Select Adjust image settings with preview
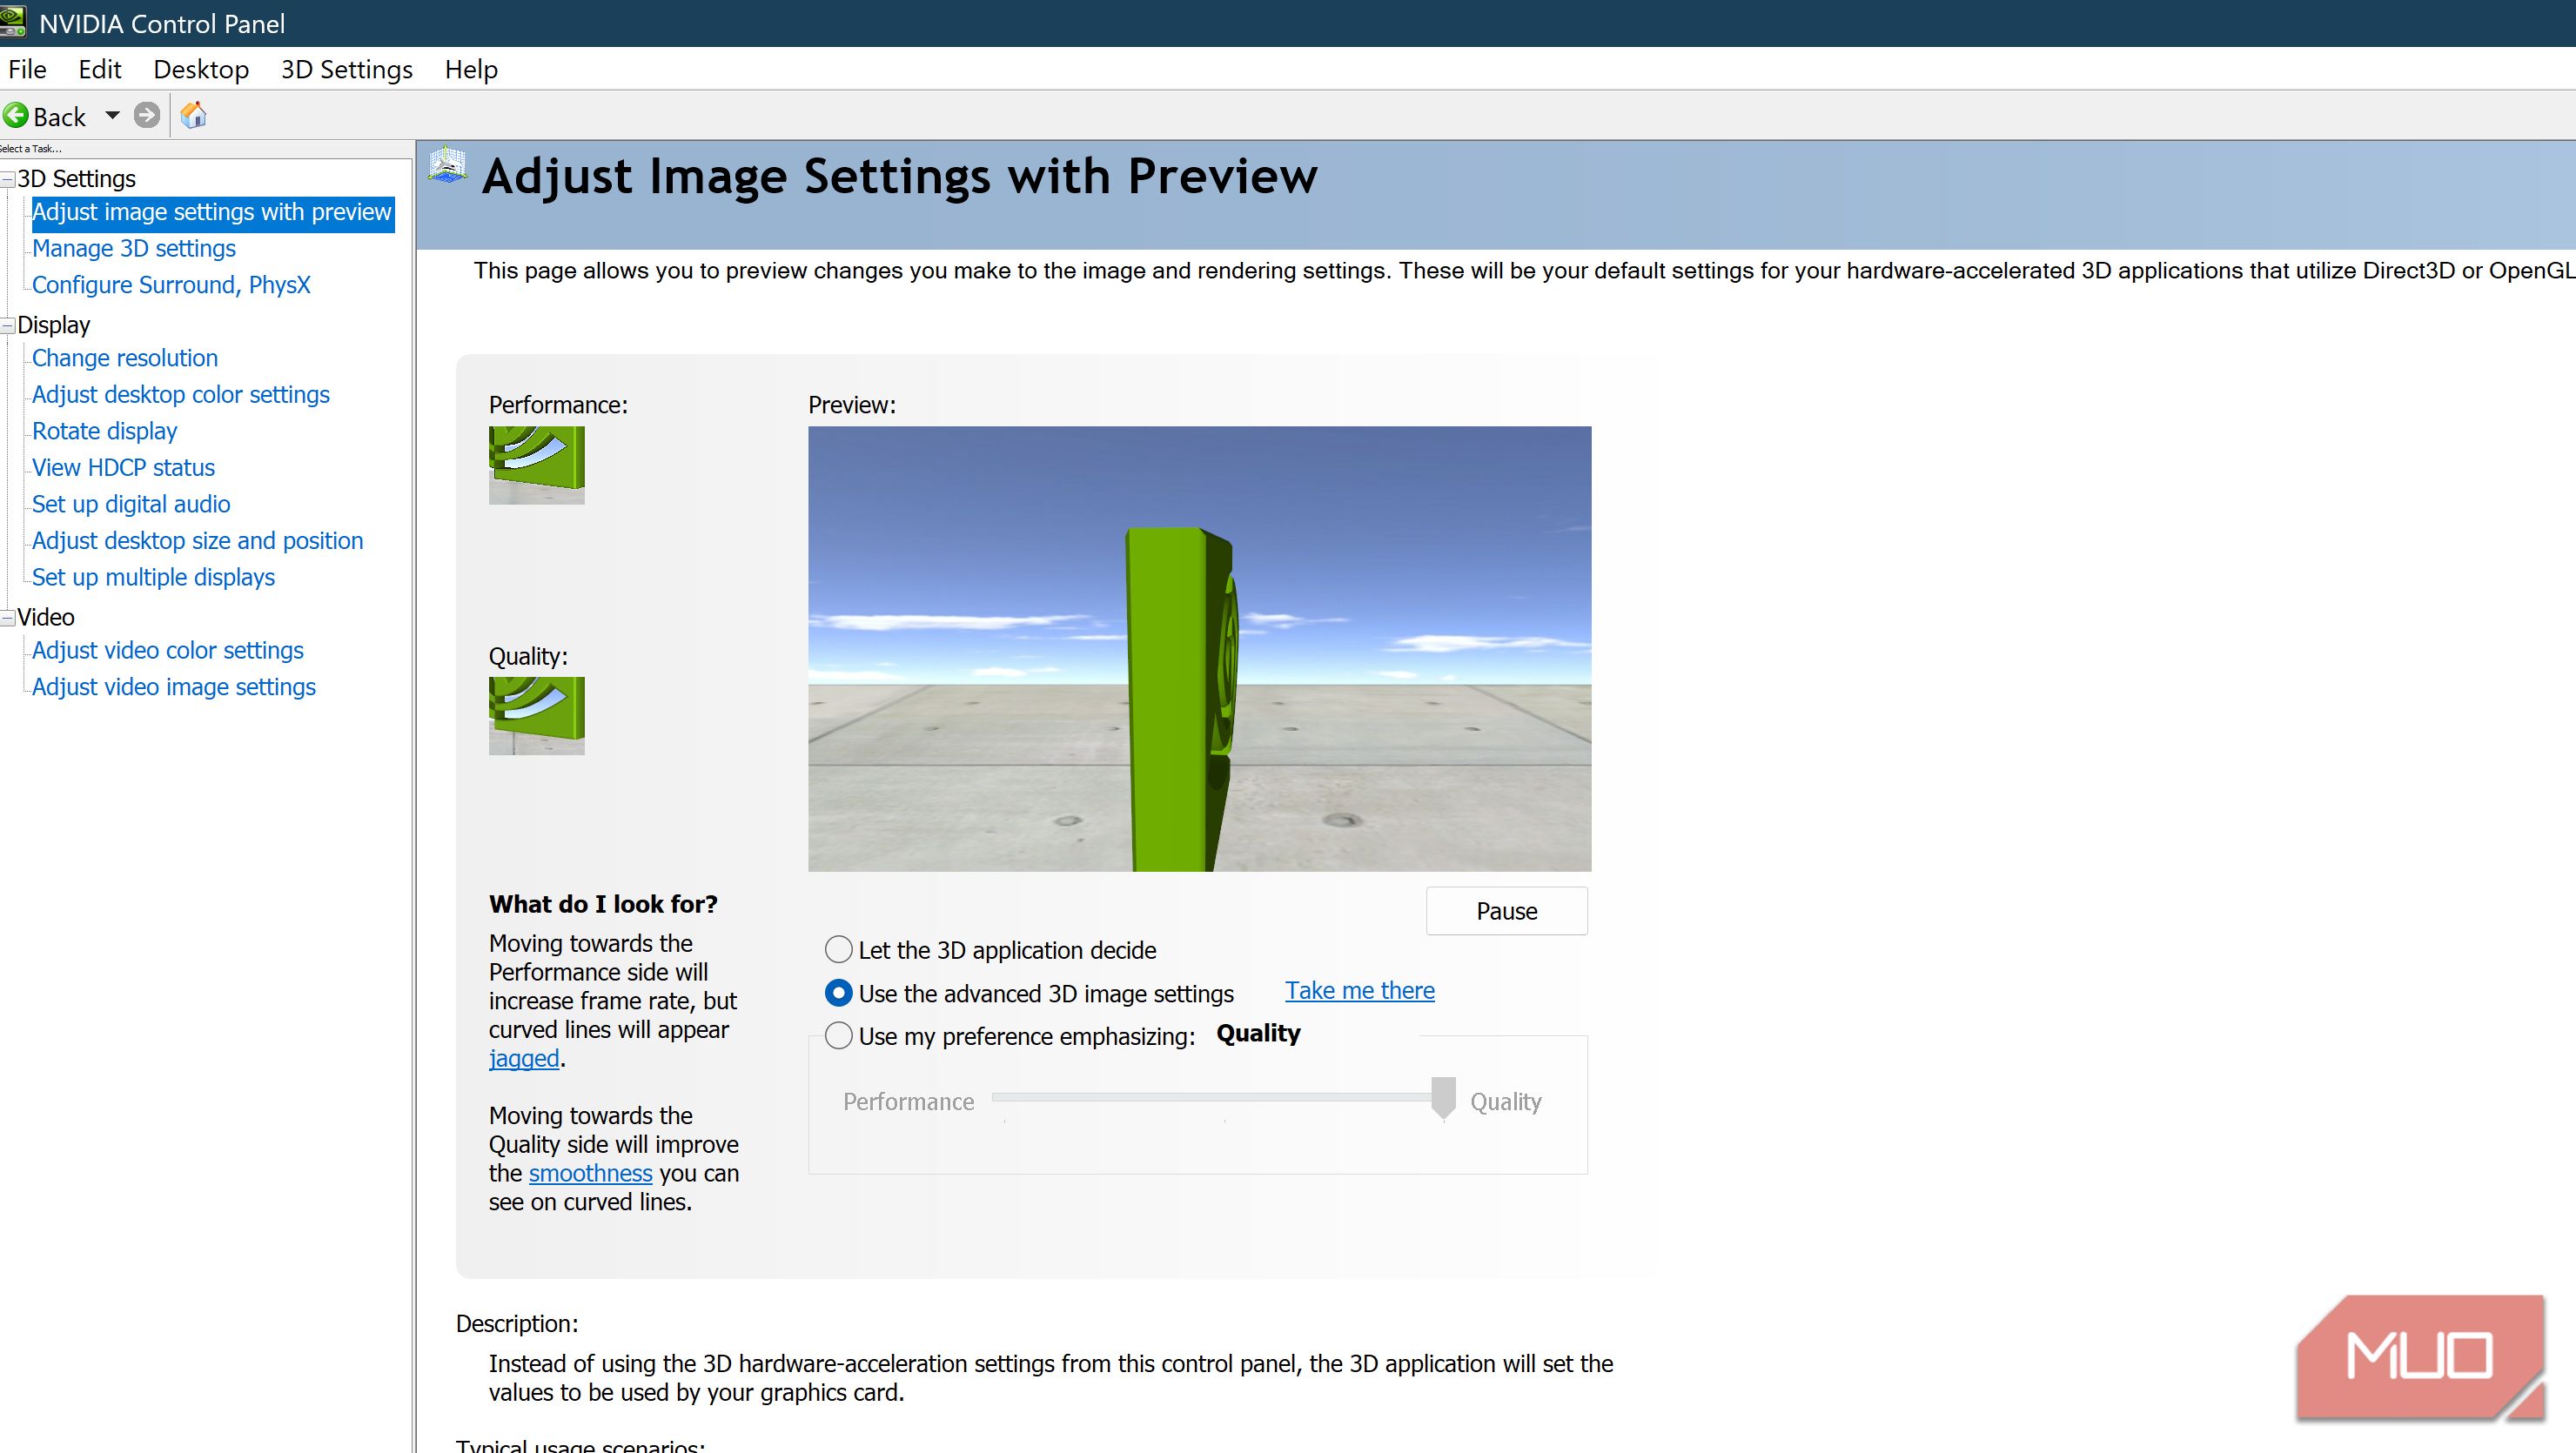 (212, 212)
